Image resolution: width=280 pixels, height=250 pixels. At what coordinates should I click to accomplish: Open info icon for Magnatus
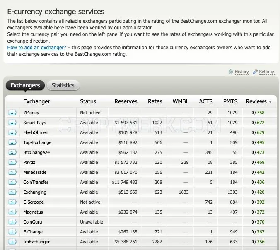[x=13, y=212]
